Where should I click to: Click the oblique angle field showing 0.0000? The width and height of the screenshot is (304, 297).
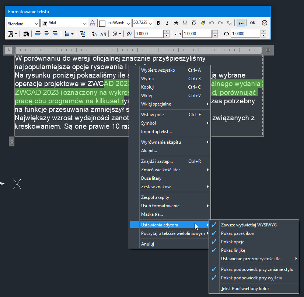pyautogui.click(x=149, y=34)
